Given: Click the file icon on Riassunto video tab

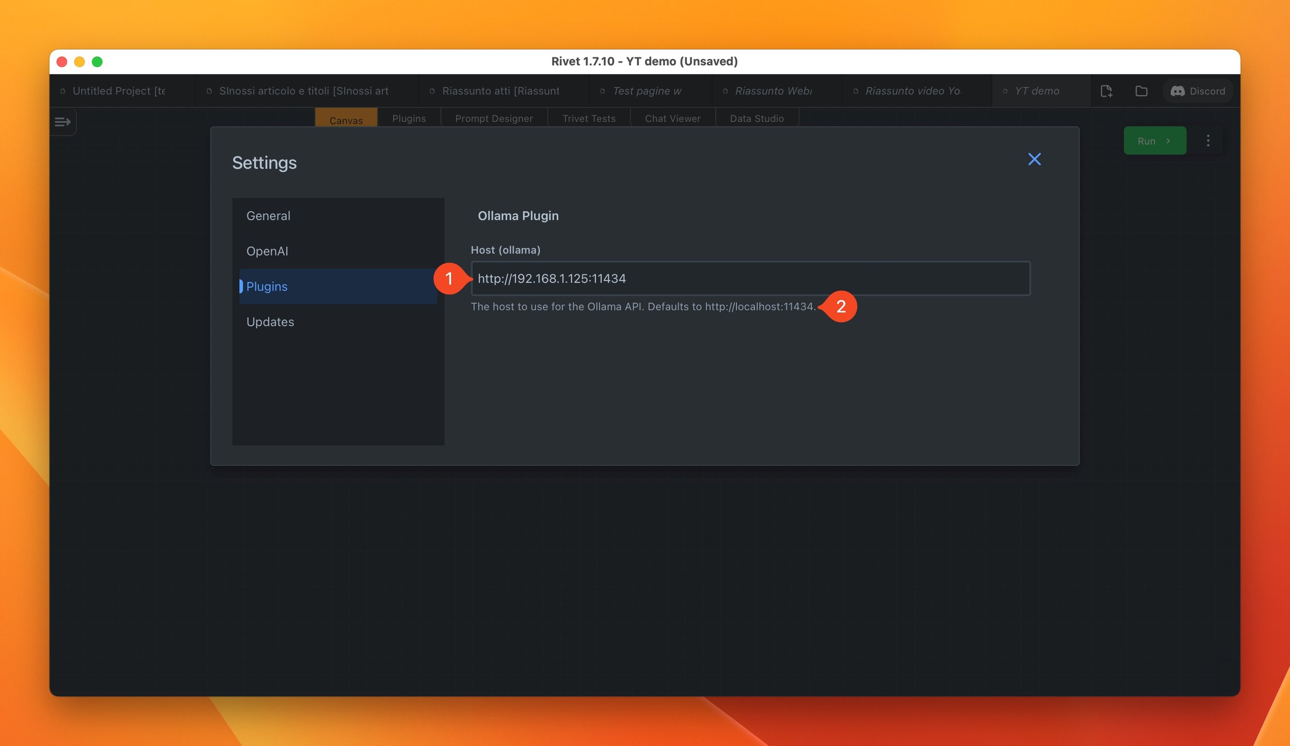Looking at the screenshot, I should (856, 91).
